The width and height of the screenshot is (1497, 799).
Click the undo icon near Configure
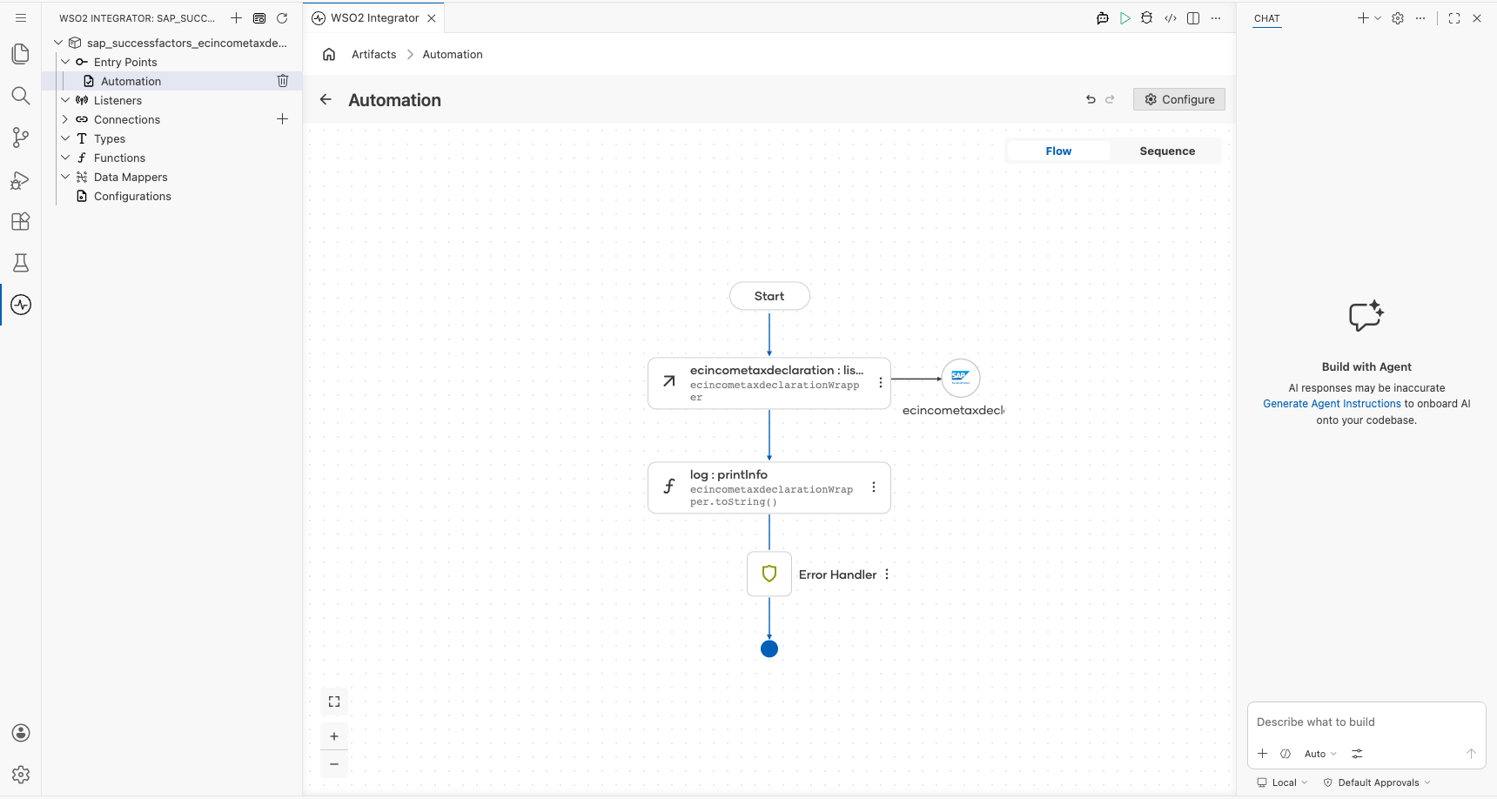point(1091,99)
